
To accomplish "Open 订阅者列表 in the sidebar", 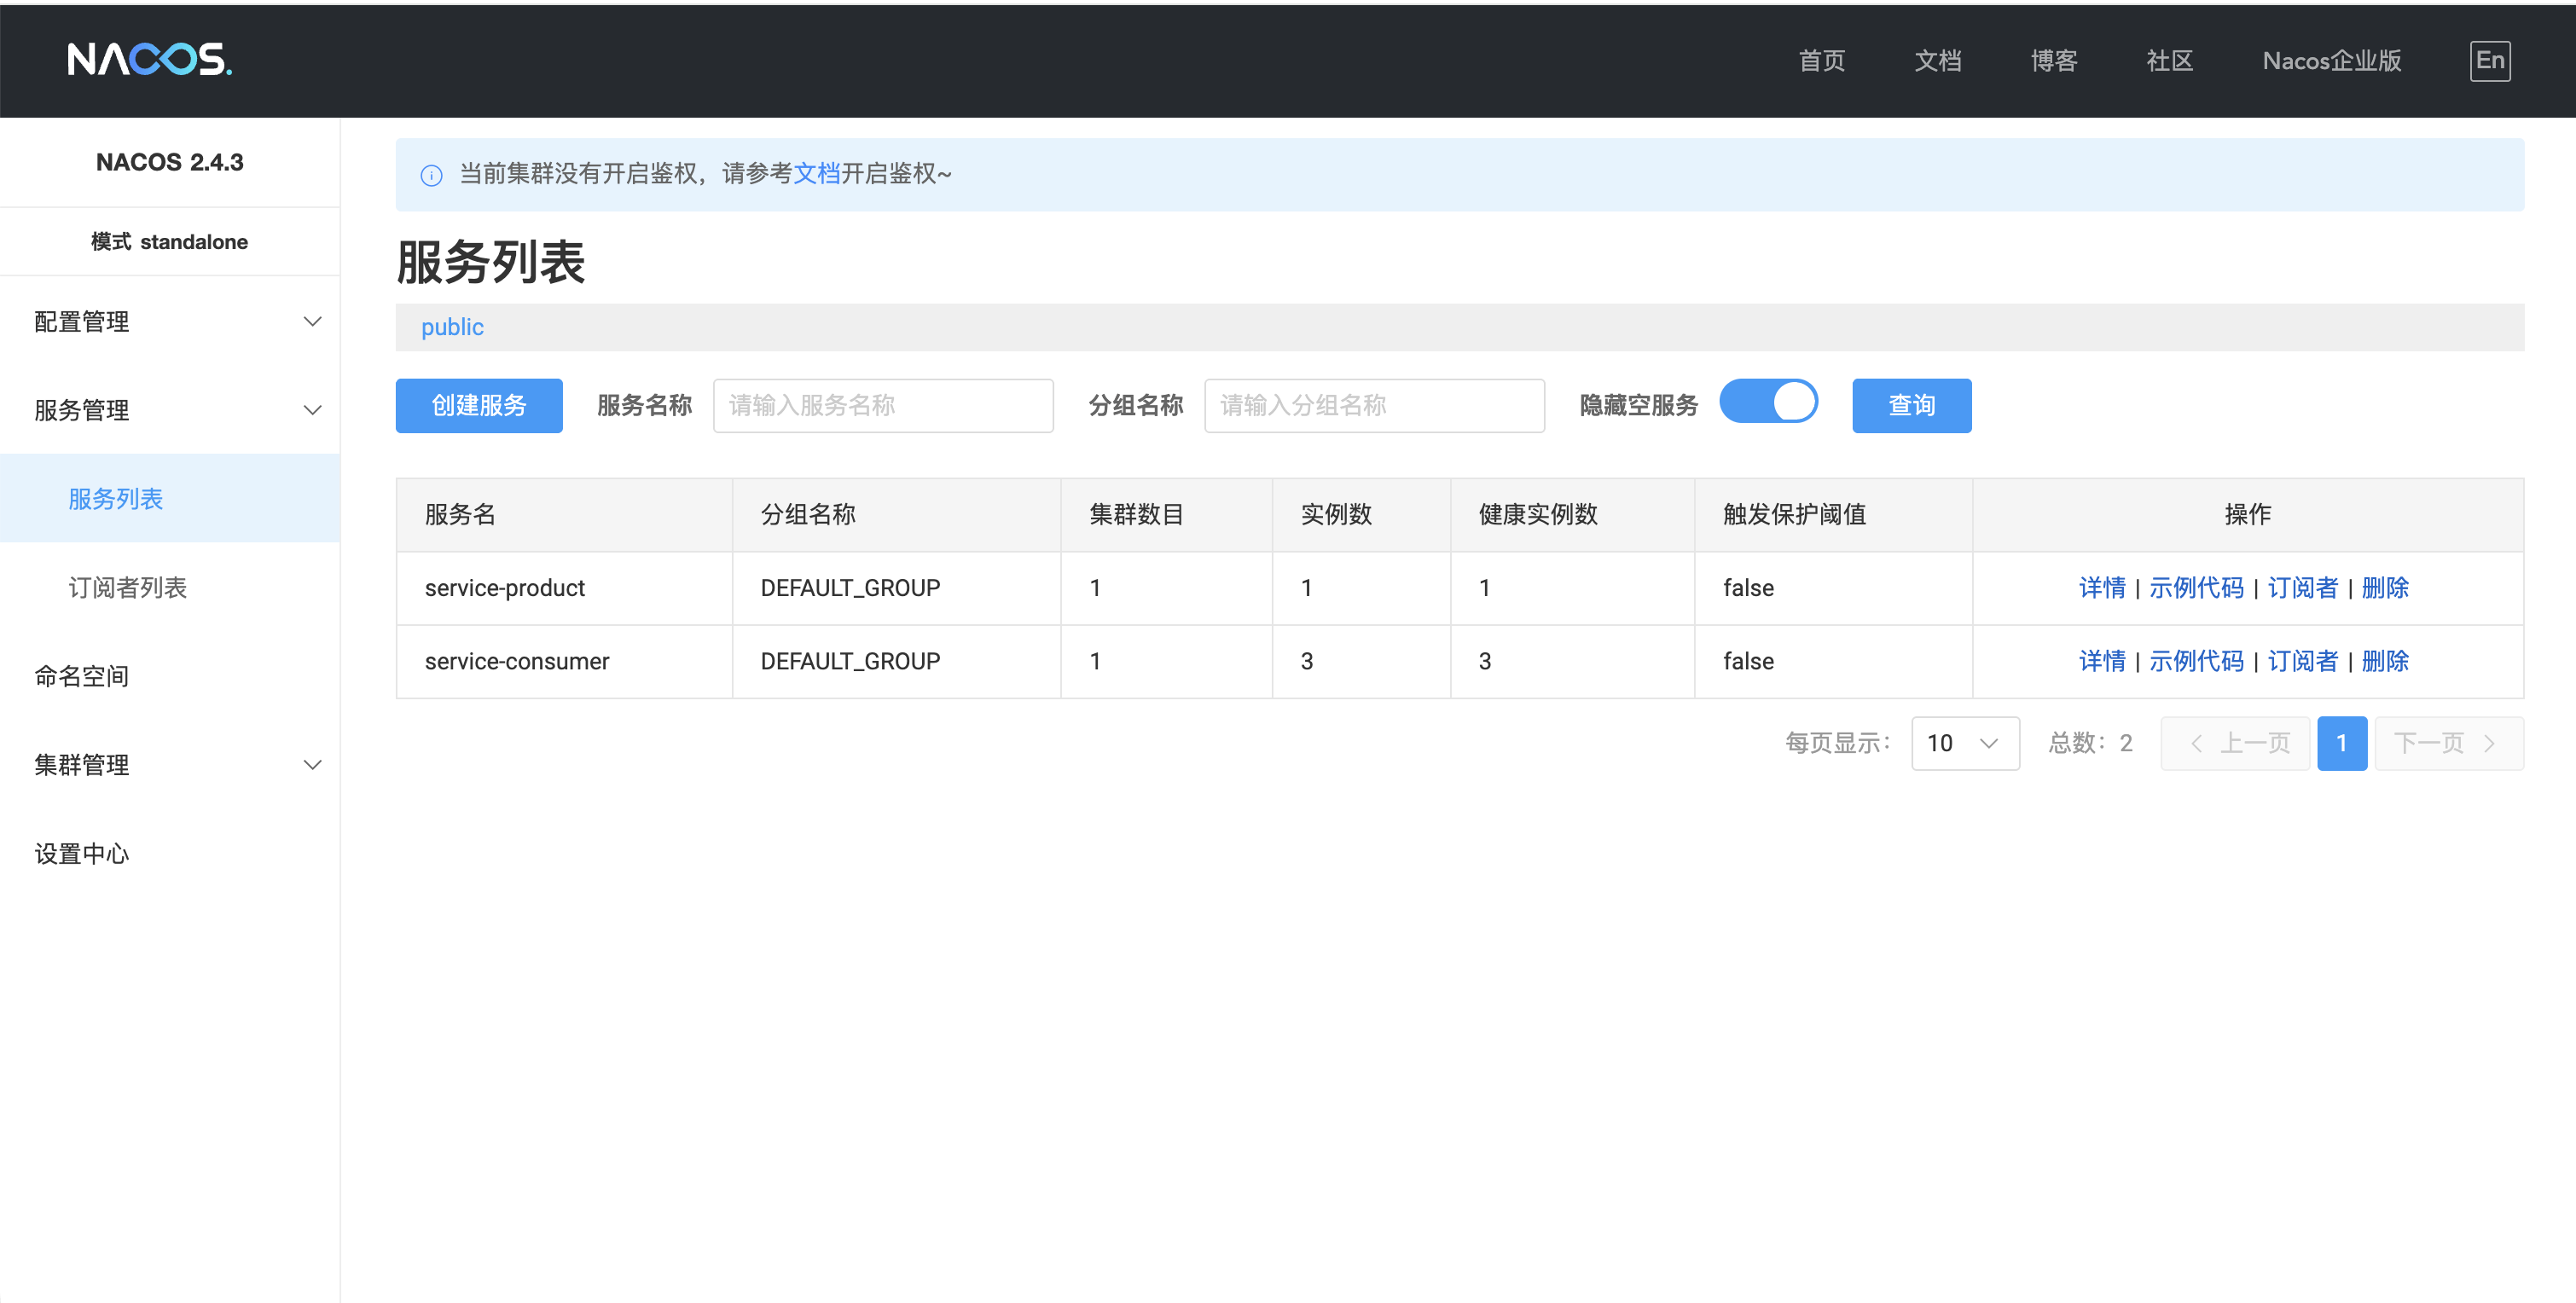I will (128, 588).
